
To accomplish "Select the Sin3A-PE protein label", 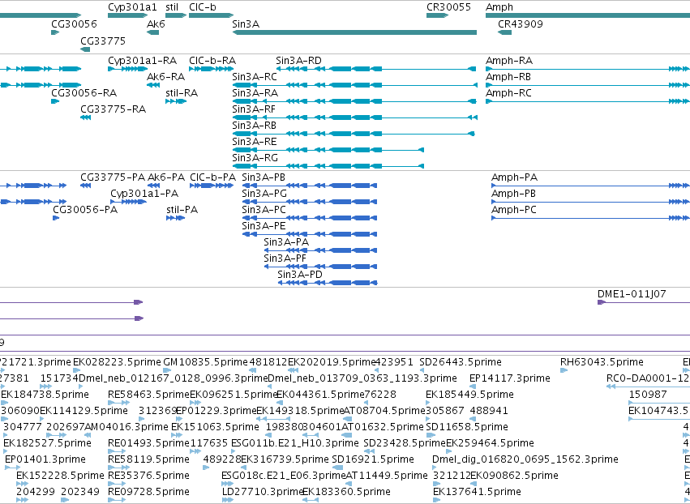I will tap(264, 226).
